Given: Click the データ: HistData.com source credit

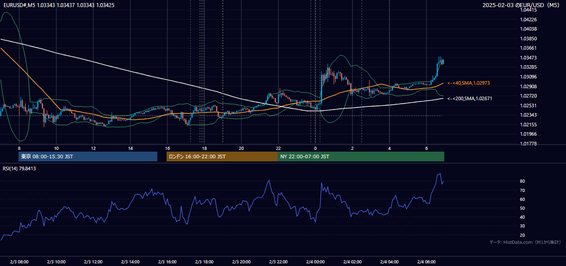Looking at the screenshot, I should point(525,242).
